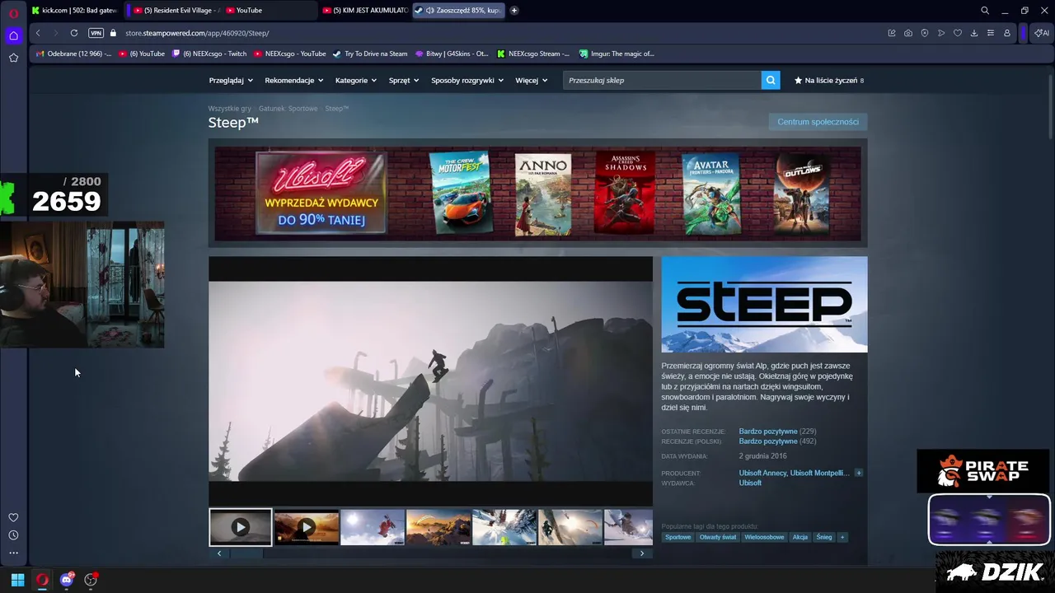Image resolution: width=1055 pixels, height=593 pixels.
Task: Open bookmarks star in Opera sidebar
Action: [13, 58]
